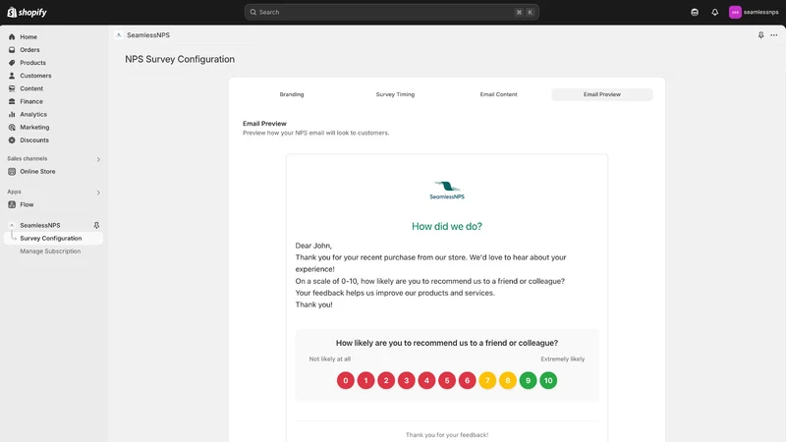Open the three-dot more actions menu
The image size is (786, 442).
click(774, 35)
